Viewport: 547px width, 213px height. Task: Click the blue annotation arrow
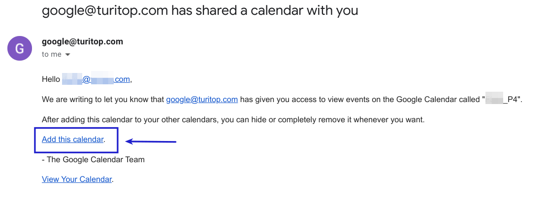tap(151, 142)
